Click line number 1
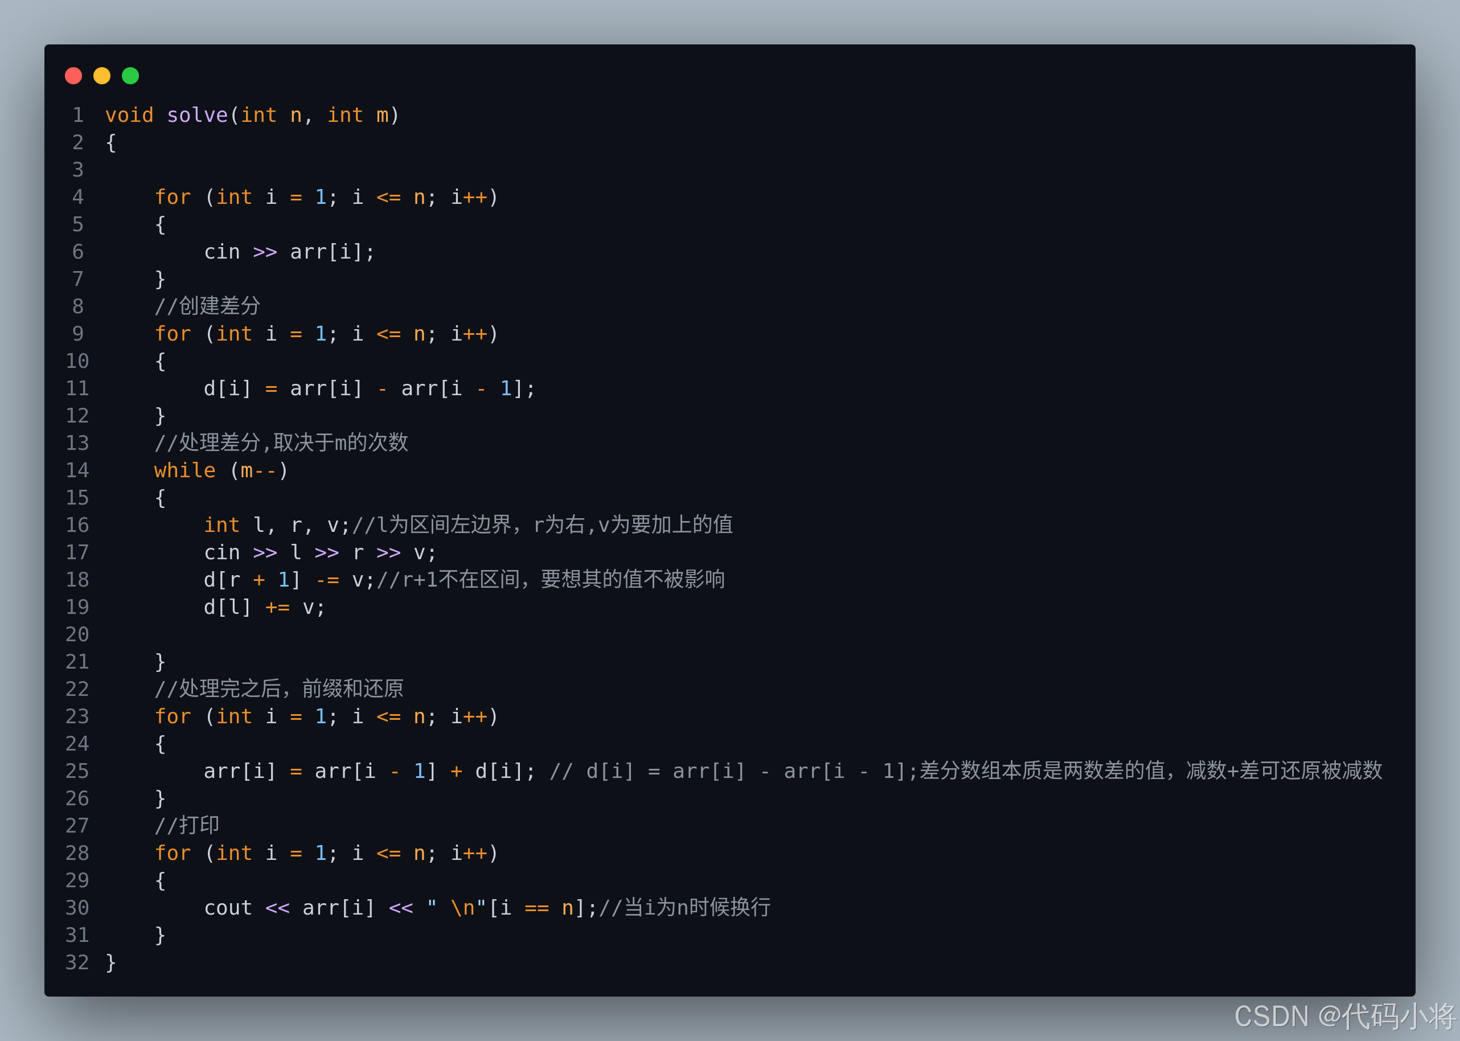The height and width of the screenshot is (1041, 1460). [77, 116]
